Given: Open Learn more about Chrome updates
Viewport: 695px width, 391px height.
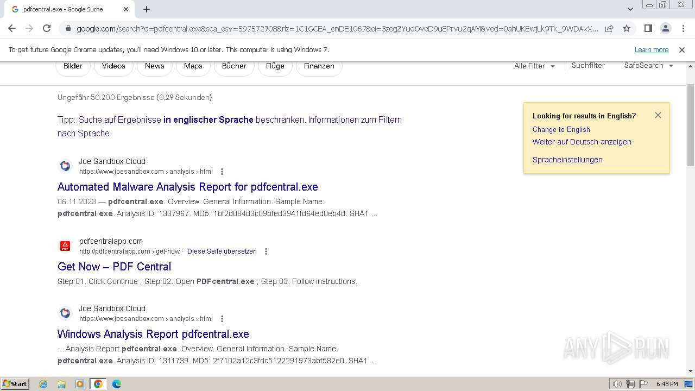Looking at the screenshot, I should (x=652, y=49).
